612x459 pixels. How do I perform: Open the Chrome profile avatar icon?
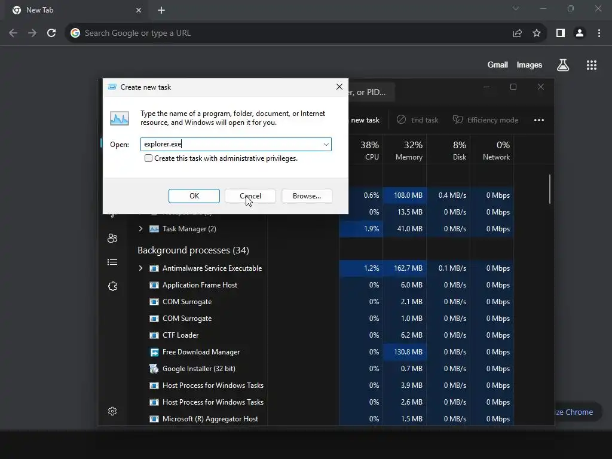pos(580,33)
